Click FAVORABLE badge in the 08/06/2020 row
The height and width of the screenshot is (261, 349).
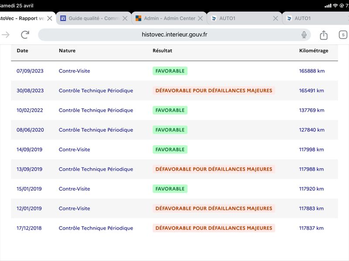click(x=170, y=130)
